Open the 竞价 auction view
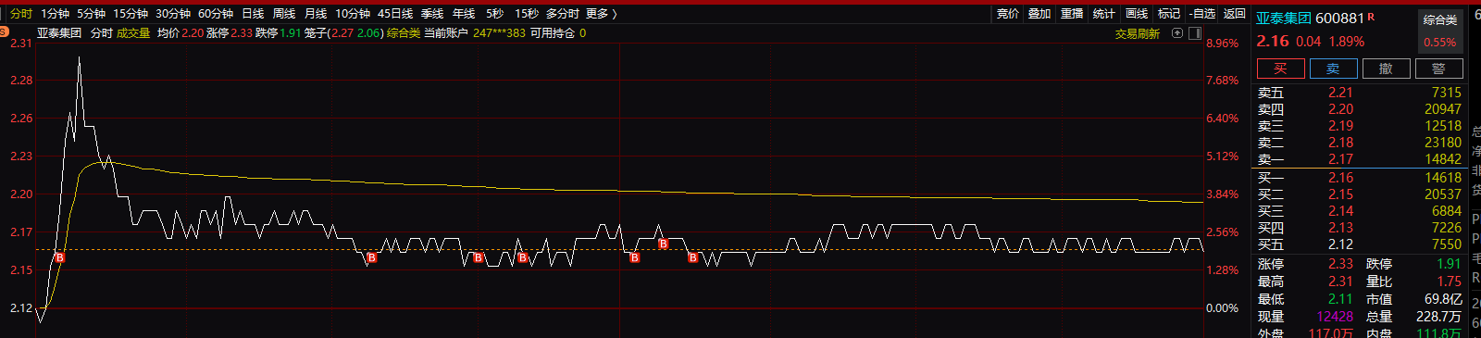 point(1008,13)
